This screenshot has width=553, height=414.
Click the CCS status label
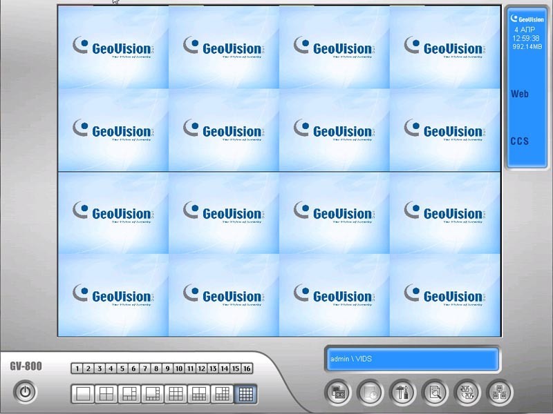(519, 141)
